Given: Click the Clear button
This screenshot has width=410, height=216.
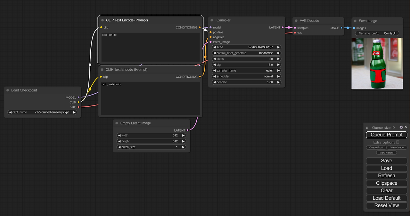Looking at the screenshot, I should tap(386, 190).
